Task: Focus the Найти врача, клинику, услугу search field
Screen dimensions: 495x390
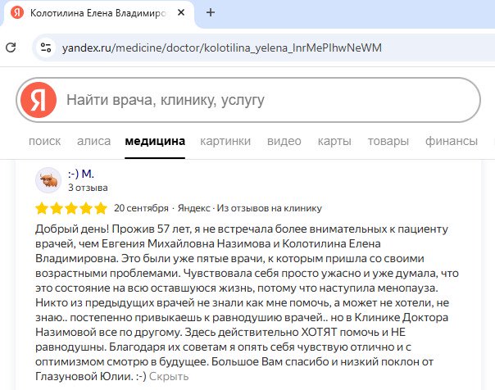Action: (x=262, y=101)
